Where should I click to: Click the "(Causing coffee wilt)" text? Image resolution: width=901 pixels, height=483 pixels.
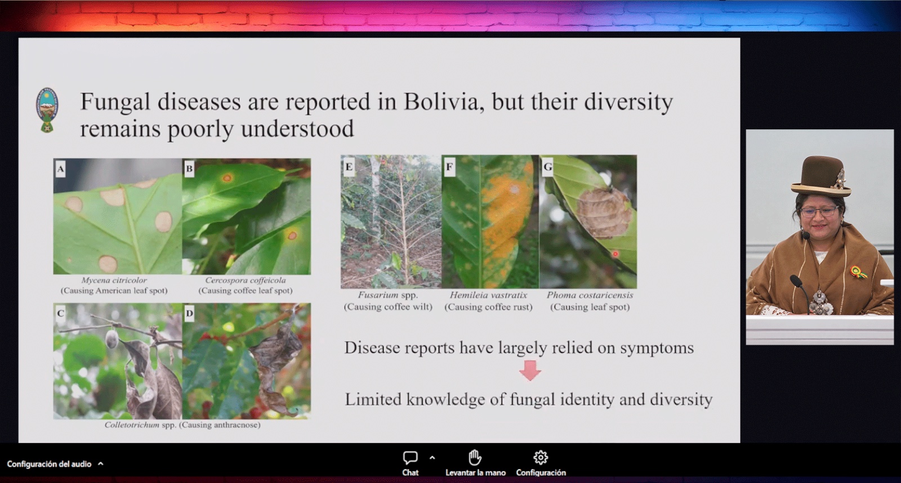coord(388,307)
